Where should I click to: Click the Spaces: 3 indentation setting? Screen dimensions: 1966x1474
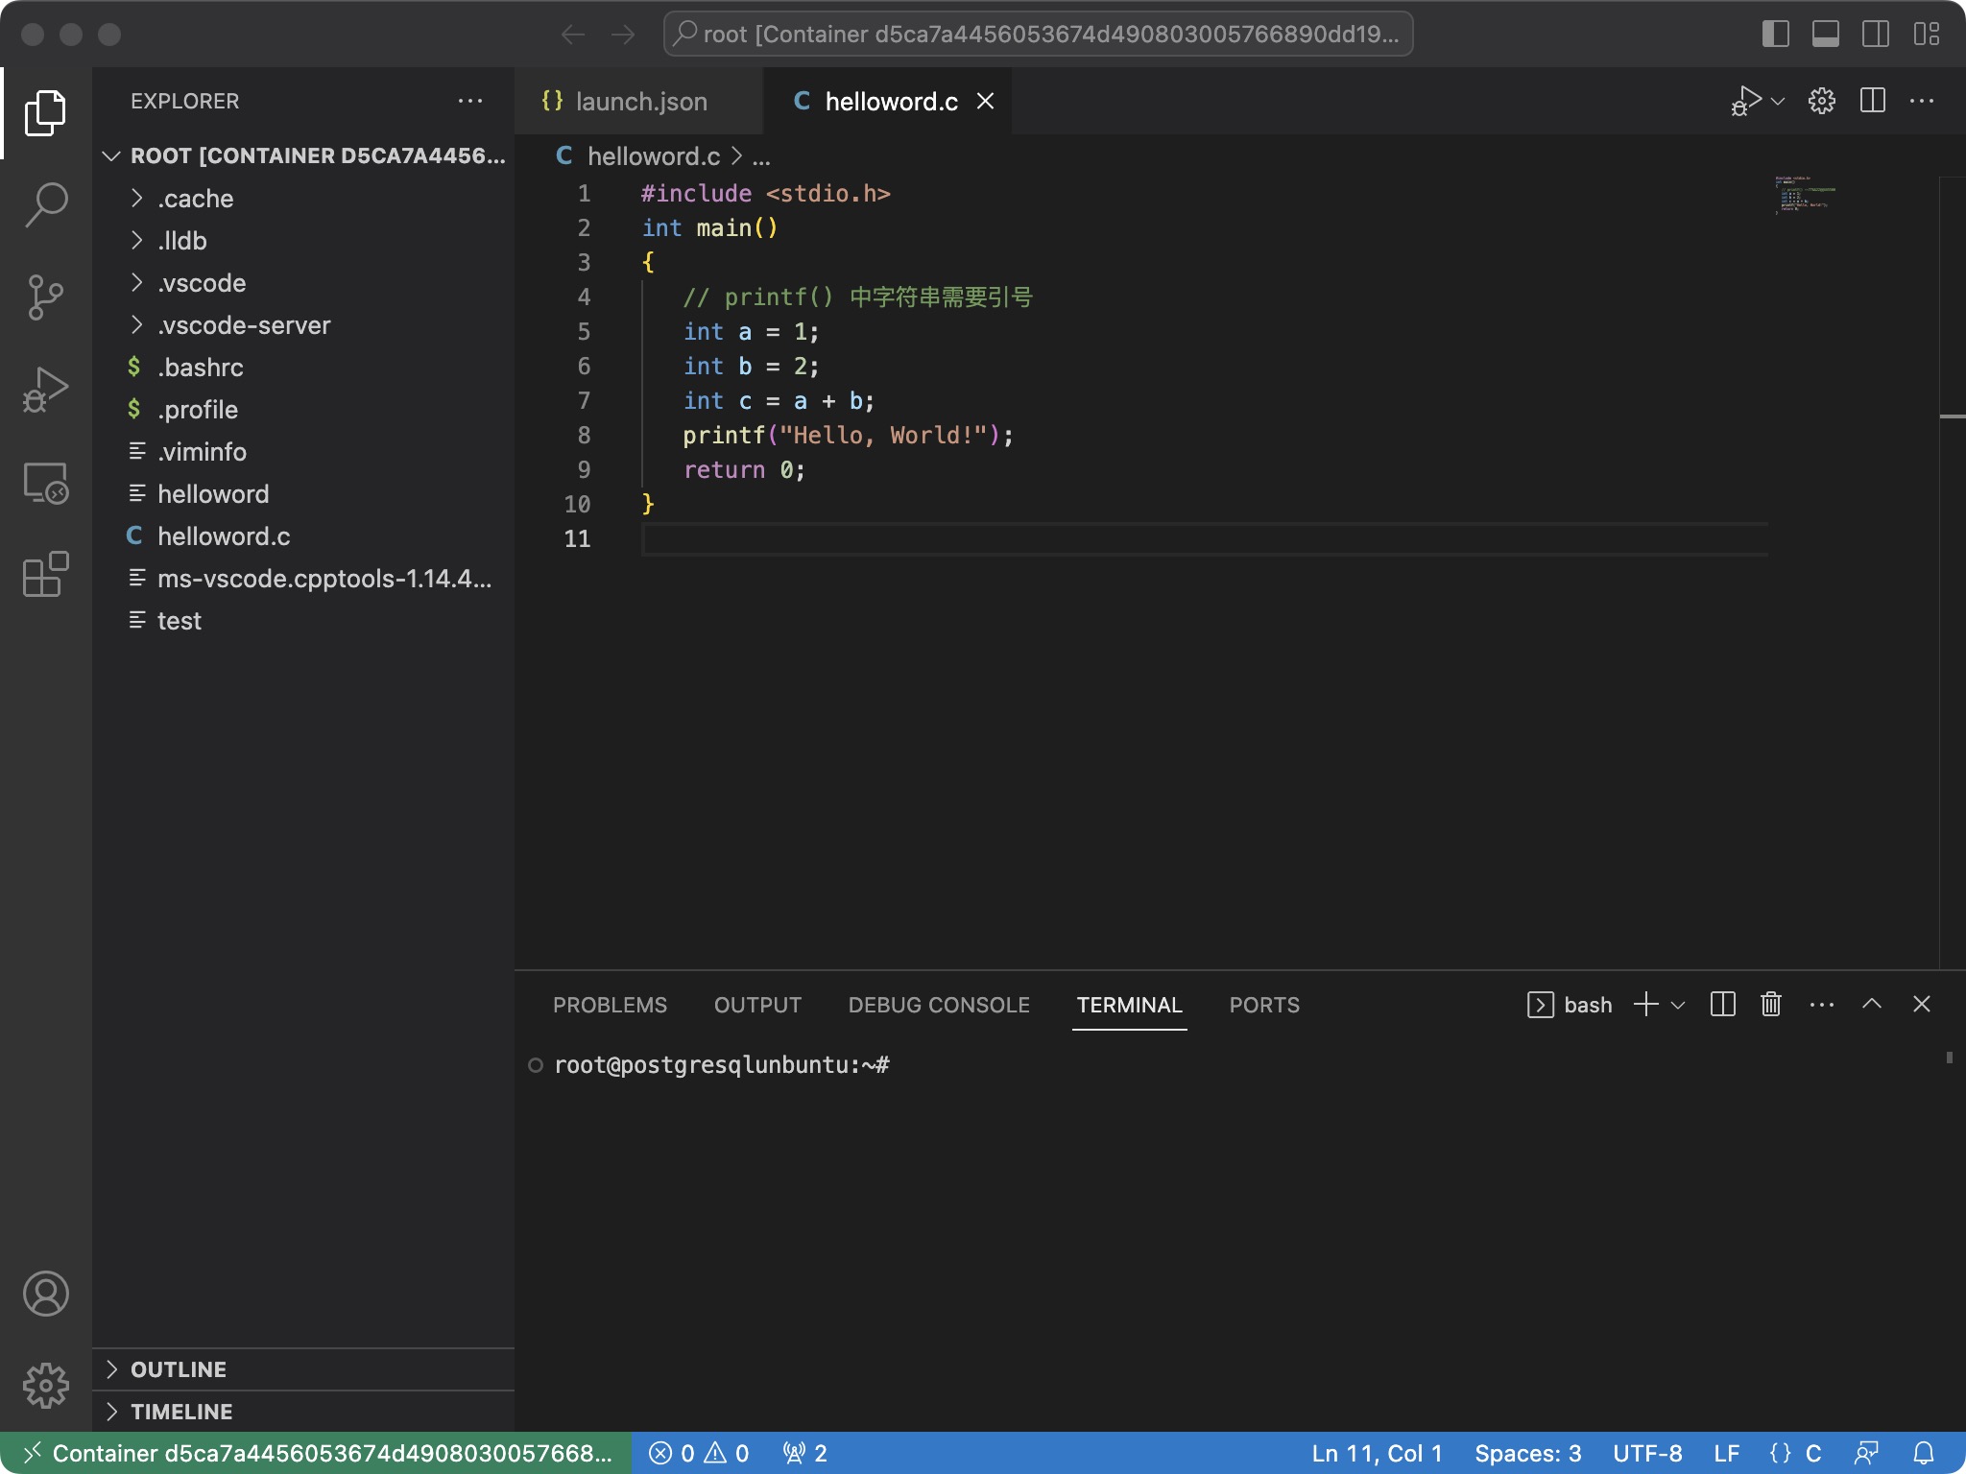1527,1453
